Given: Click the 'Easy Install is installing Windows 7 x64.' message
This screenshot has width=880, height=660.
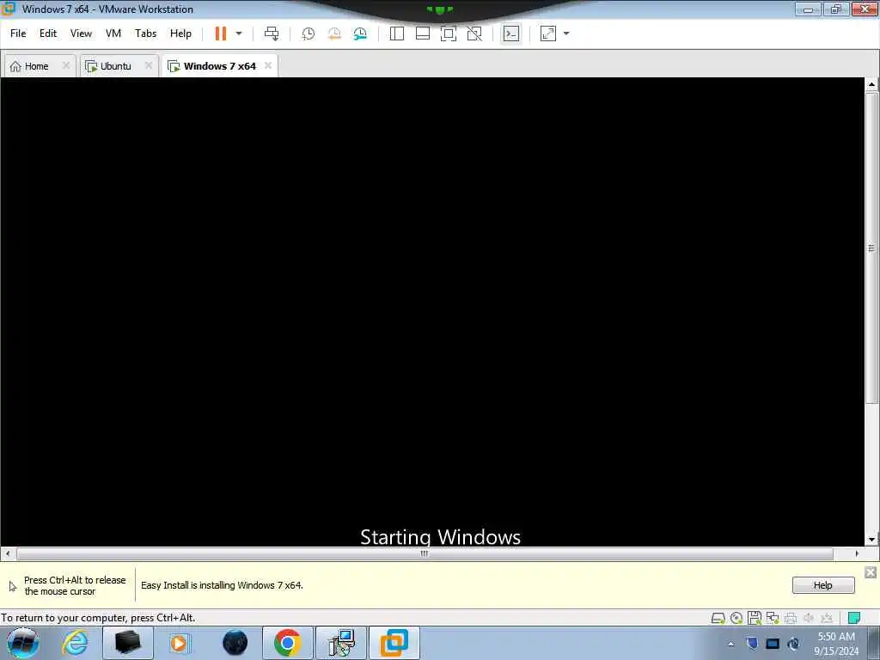Looking at the screenshot, I should [x=222, y=585].
